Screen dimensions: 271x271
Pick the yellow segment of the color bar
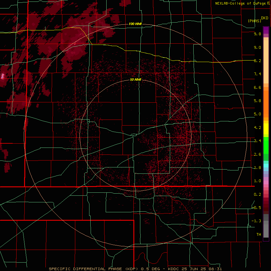266,129
